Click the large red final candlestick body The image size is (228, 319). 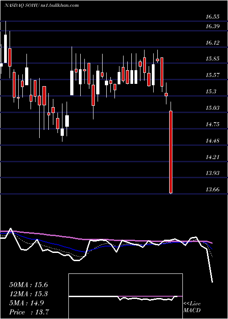[x=171, y=152]
